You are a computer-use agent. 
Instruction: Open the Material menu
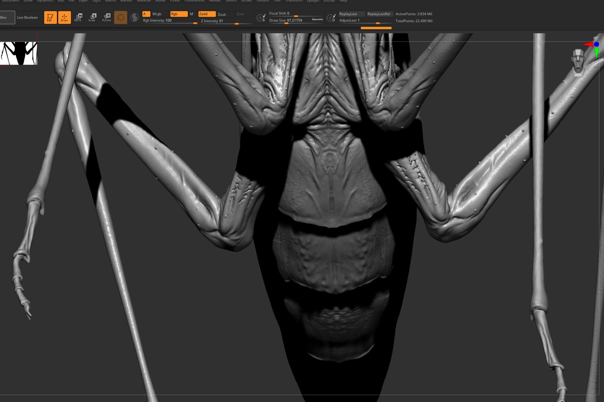pyautogui.click(x=144, y=1)
